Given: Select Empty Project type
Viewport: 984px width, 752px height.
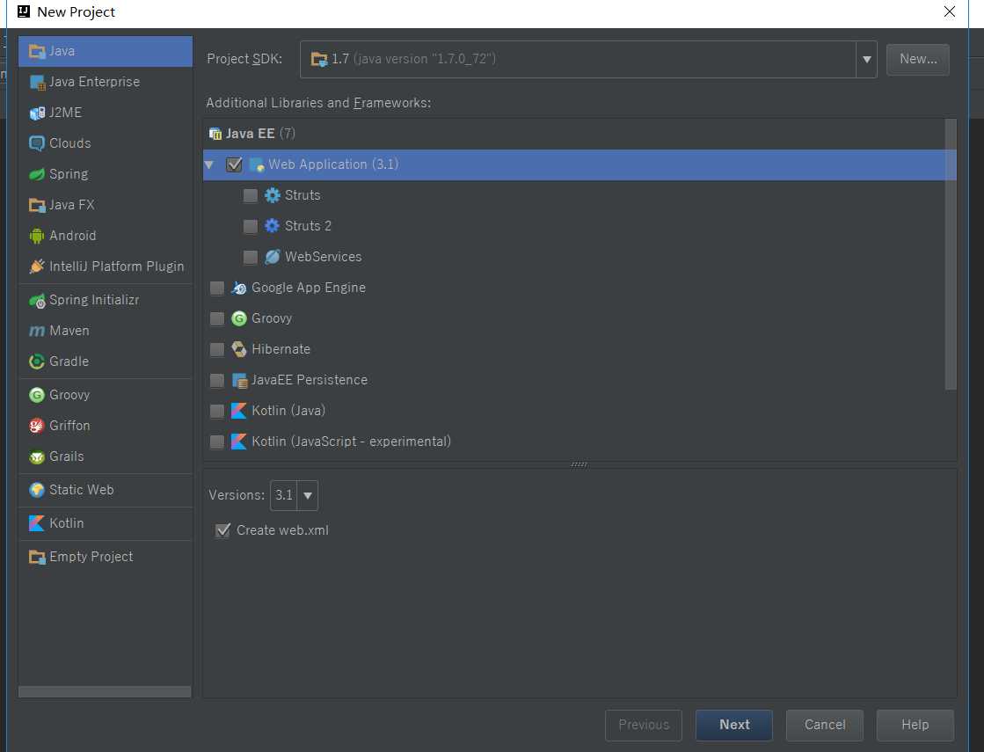Looking at the screenshot, I should pyautogui.click(x=106, y=557).
